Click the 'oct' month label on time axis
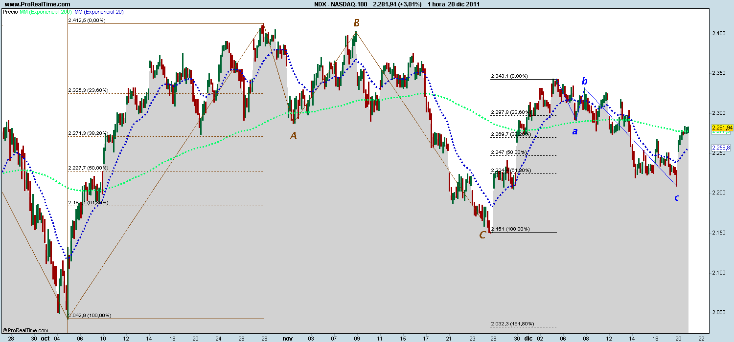 click(x=45, y=338)
